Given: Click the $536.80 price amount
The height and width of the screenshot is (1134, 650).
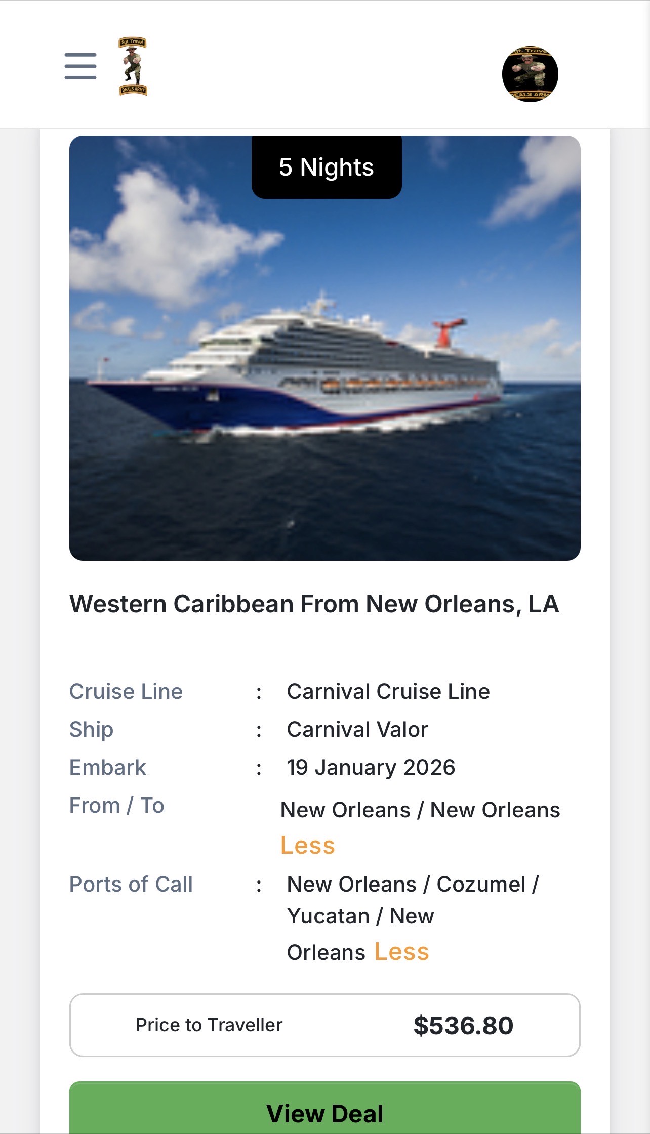Looking at the screenshot, I should click(x=463, y=1026).
